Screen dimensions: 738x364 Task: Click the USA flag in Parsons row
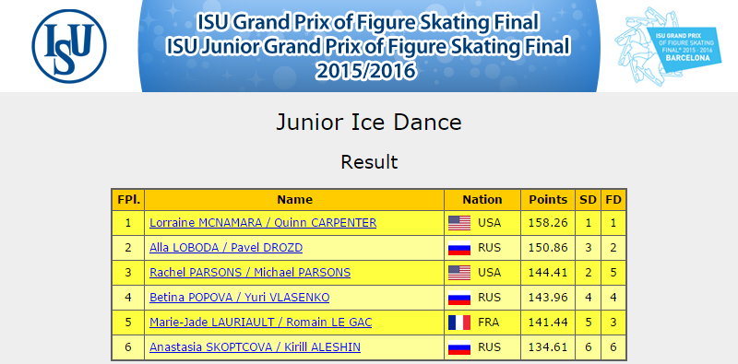[458, 273]
